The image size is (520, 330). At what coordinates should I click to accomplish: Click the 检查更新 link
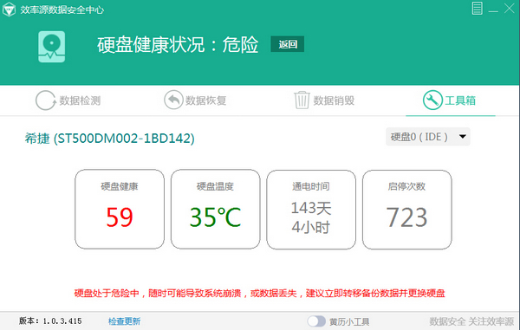[x=124, y=321]
